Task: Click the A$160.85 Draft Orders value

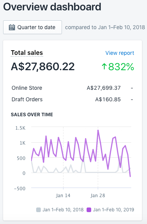Action: [108, 99]
